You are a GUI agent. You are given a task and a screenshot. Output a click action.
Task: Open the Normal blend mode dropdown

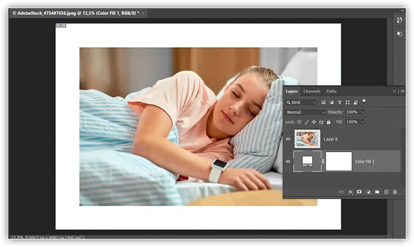[x=305, y=112]
